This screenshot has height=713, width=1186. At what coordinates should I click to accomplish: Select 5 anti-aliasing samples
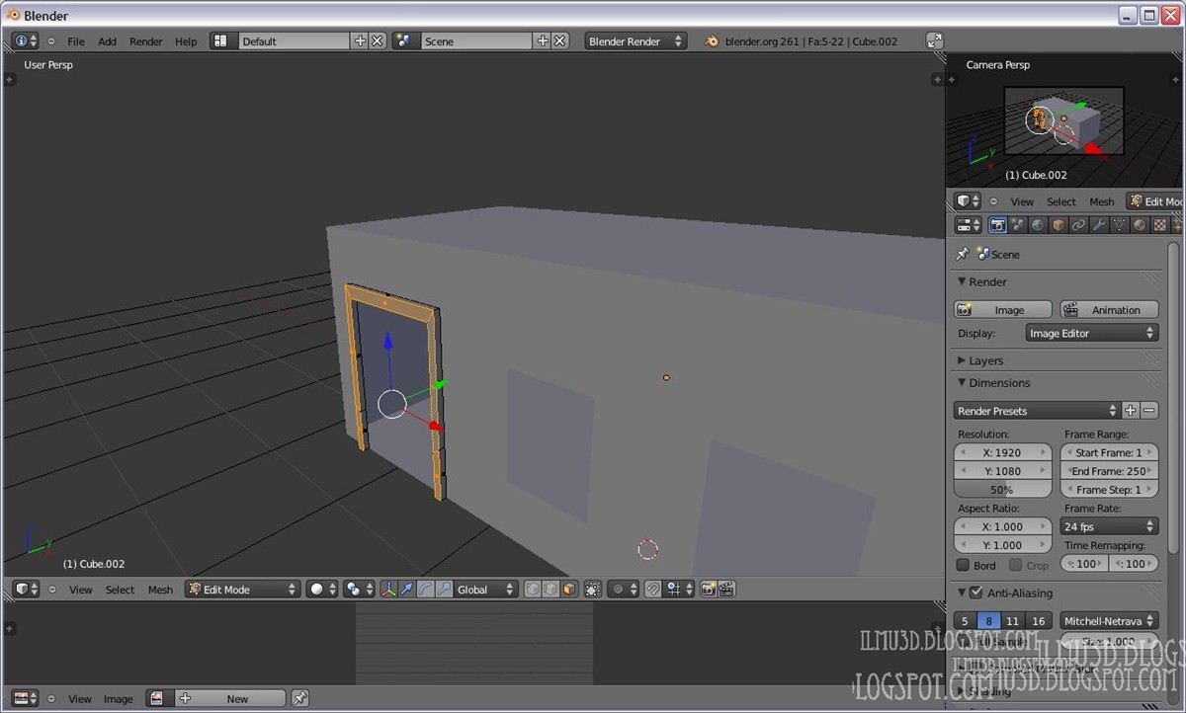pos(966,621)
